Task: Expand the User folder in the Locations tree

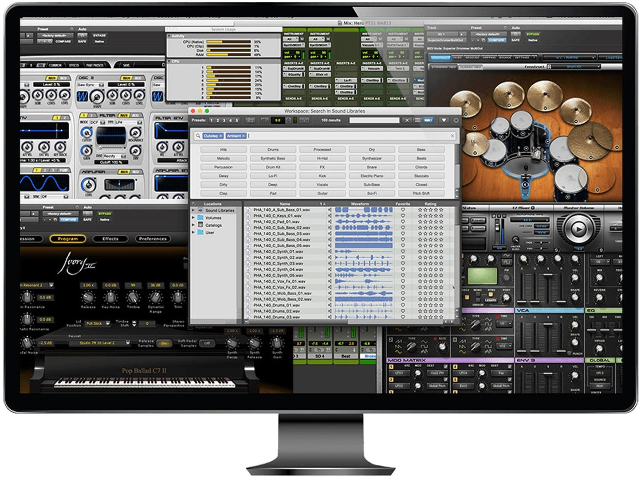Action: 194,233
